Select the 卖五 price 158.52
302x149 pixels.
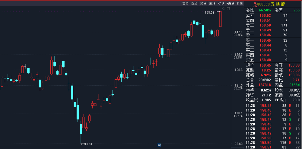265,16
